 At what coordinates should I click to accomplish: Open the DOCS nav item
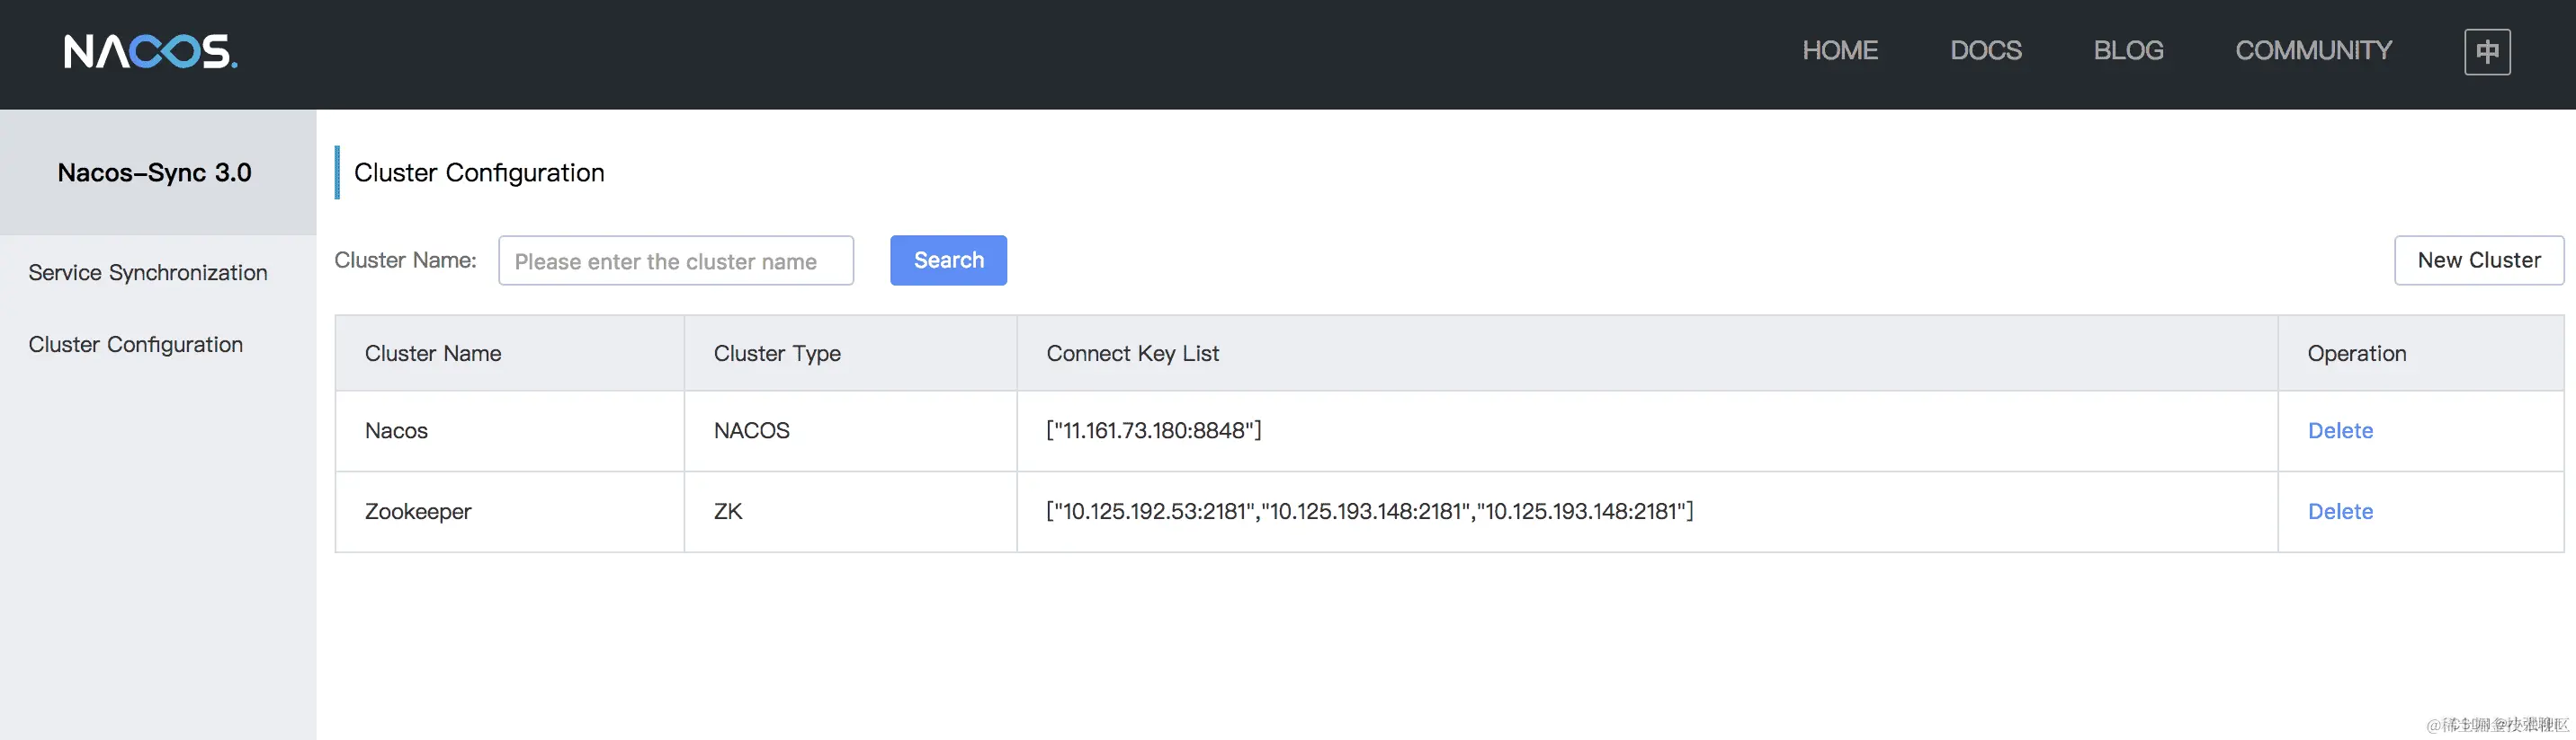(x=1985, y=51)
